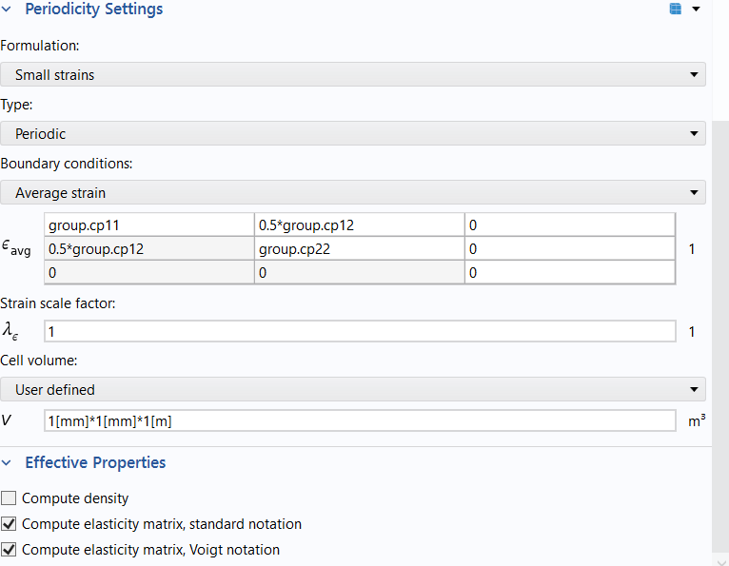Image resolution: width=729 pixels, height=566 pixels.
Task: Collapse the Periodicity Settings section
Action: tap(8, 10)
